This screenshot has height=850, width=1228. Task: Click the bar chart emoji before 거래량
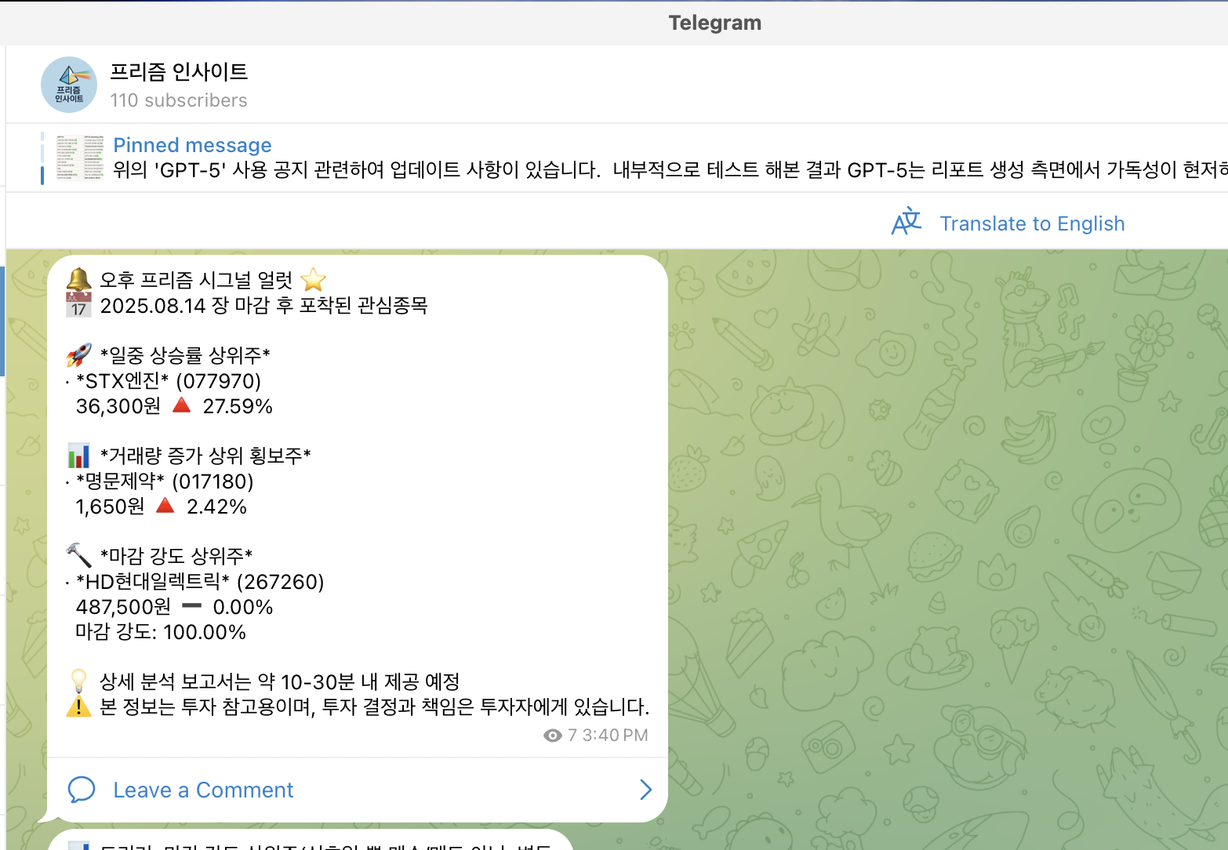click(x=78, y=456)
